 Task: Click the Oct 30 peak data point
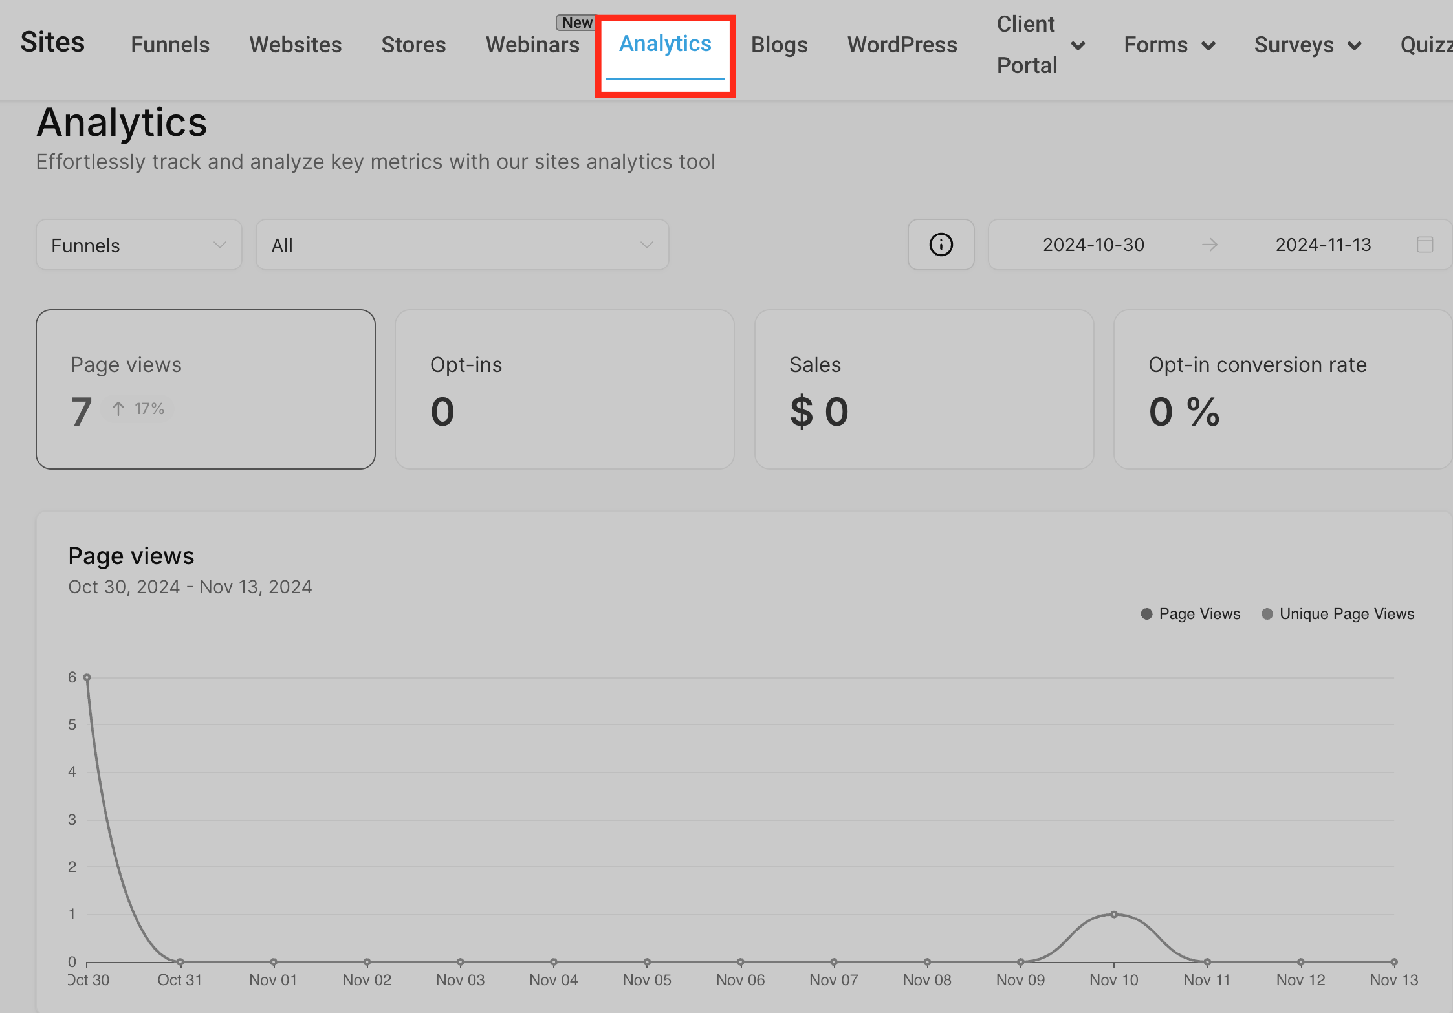pos(87,677)
